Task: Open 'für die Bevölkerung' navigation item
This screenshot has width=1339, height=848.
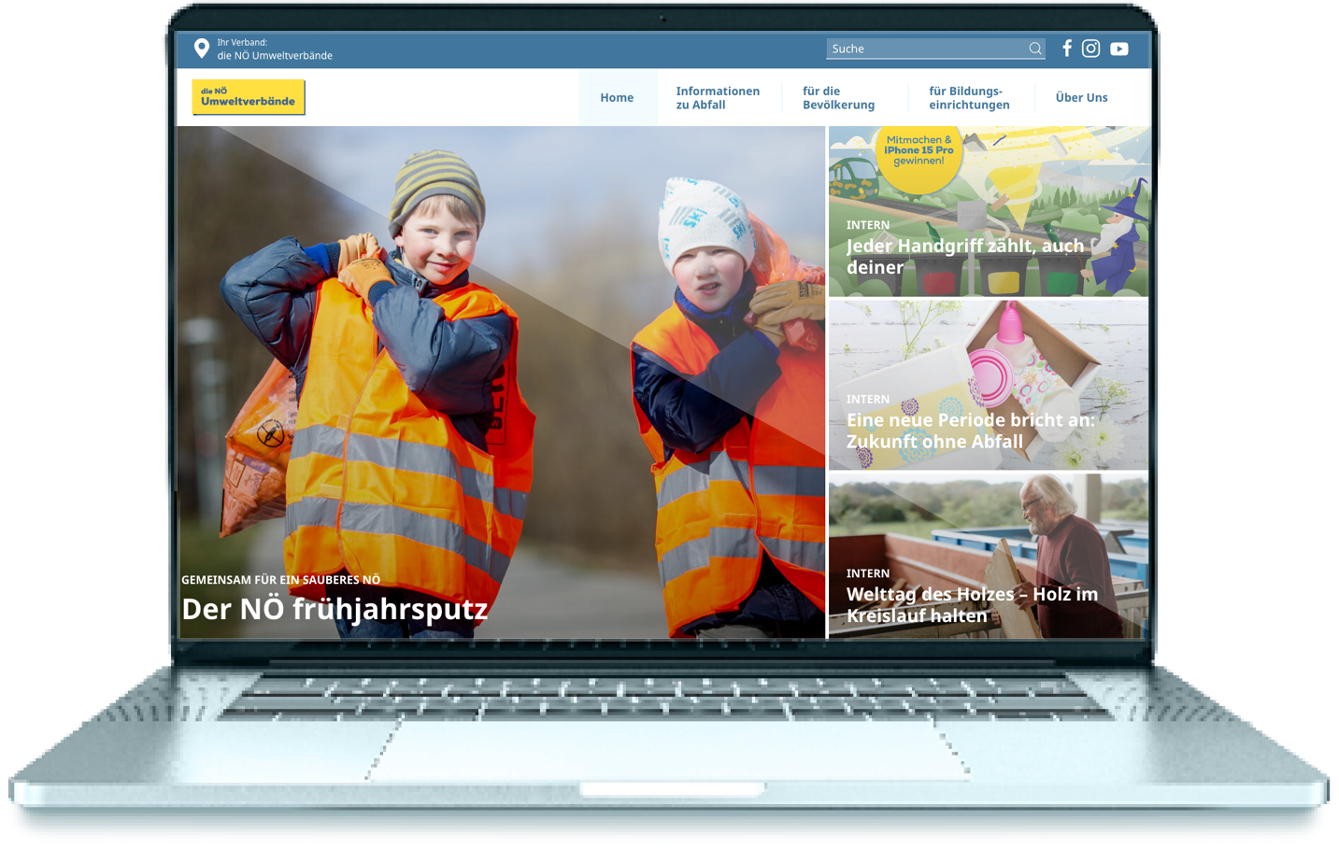Action: pyautogui.click(x=837, y=97)
